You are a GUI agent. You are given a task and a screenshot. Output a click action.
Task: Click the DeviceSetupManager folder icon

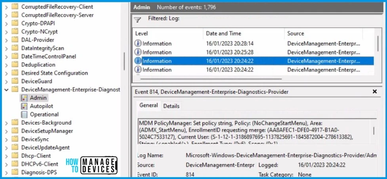[x=15, y=131]
